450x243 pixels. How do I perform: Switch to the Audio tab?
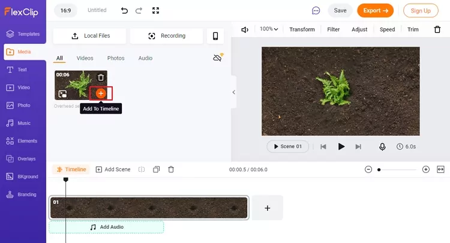click(x=146, y=58)
